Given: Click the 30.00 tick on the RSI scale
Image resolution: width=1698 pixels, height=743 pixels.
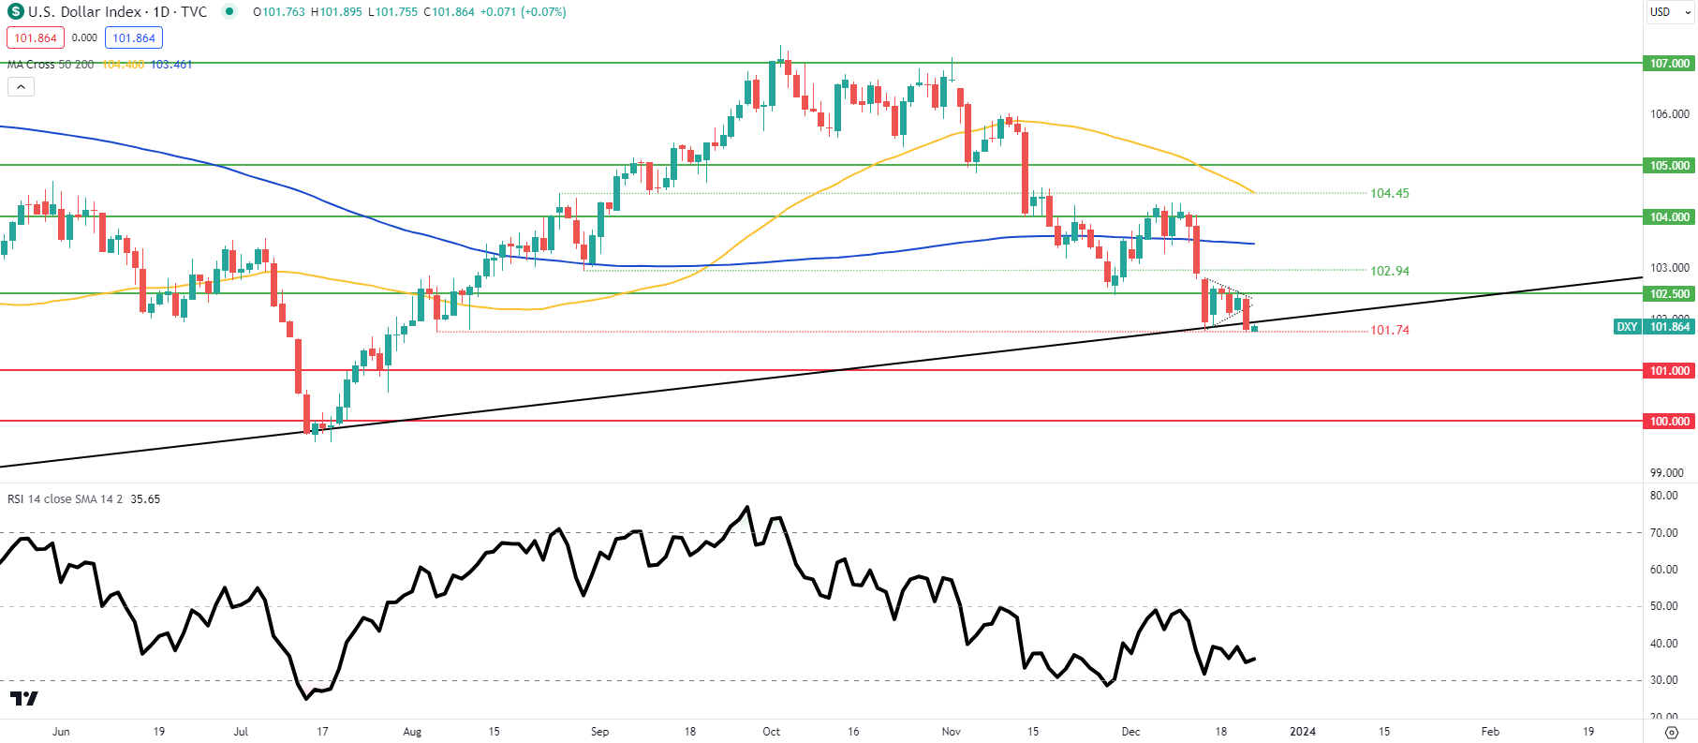Looking at the screenshot, I should (x=1664, y=680).
